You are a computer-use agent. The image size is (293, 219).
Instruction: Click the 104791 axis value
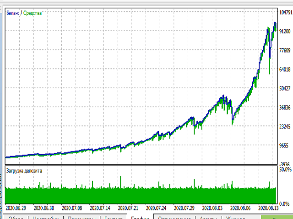pyautogui.click(x=286, y=12)
